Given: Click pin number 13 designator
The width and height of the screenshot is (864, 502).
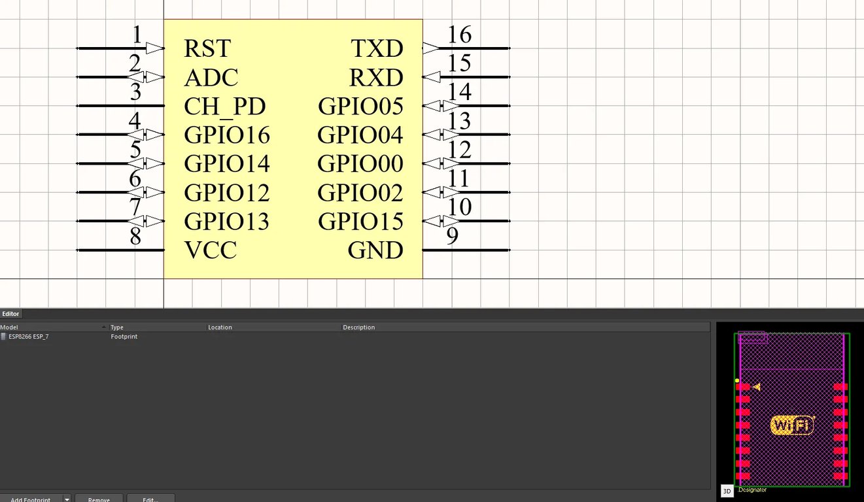Looking at the screenshot, I should point(460,121).
